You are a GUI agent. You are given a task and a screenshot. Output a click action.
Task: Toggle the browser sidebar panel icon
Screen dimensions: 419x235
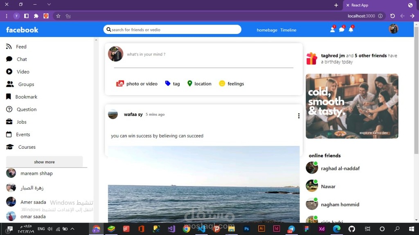tap(26, 16)
